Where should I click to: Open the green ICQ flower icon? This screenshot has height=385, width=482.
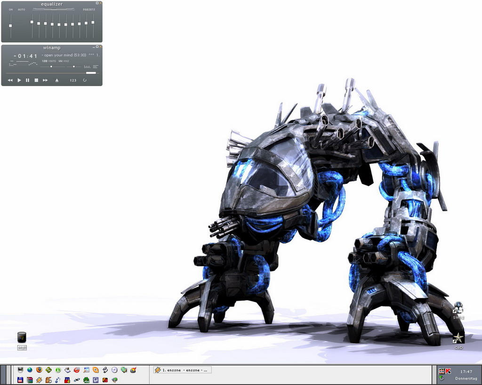pyautogui.click(x=87, y=380)
